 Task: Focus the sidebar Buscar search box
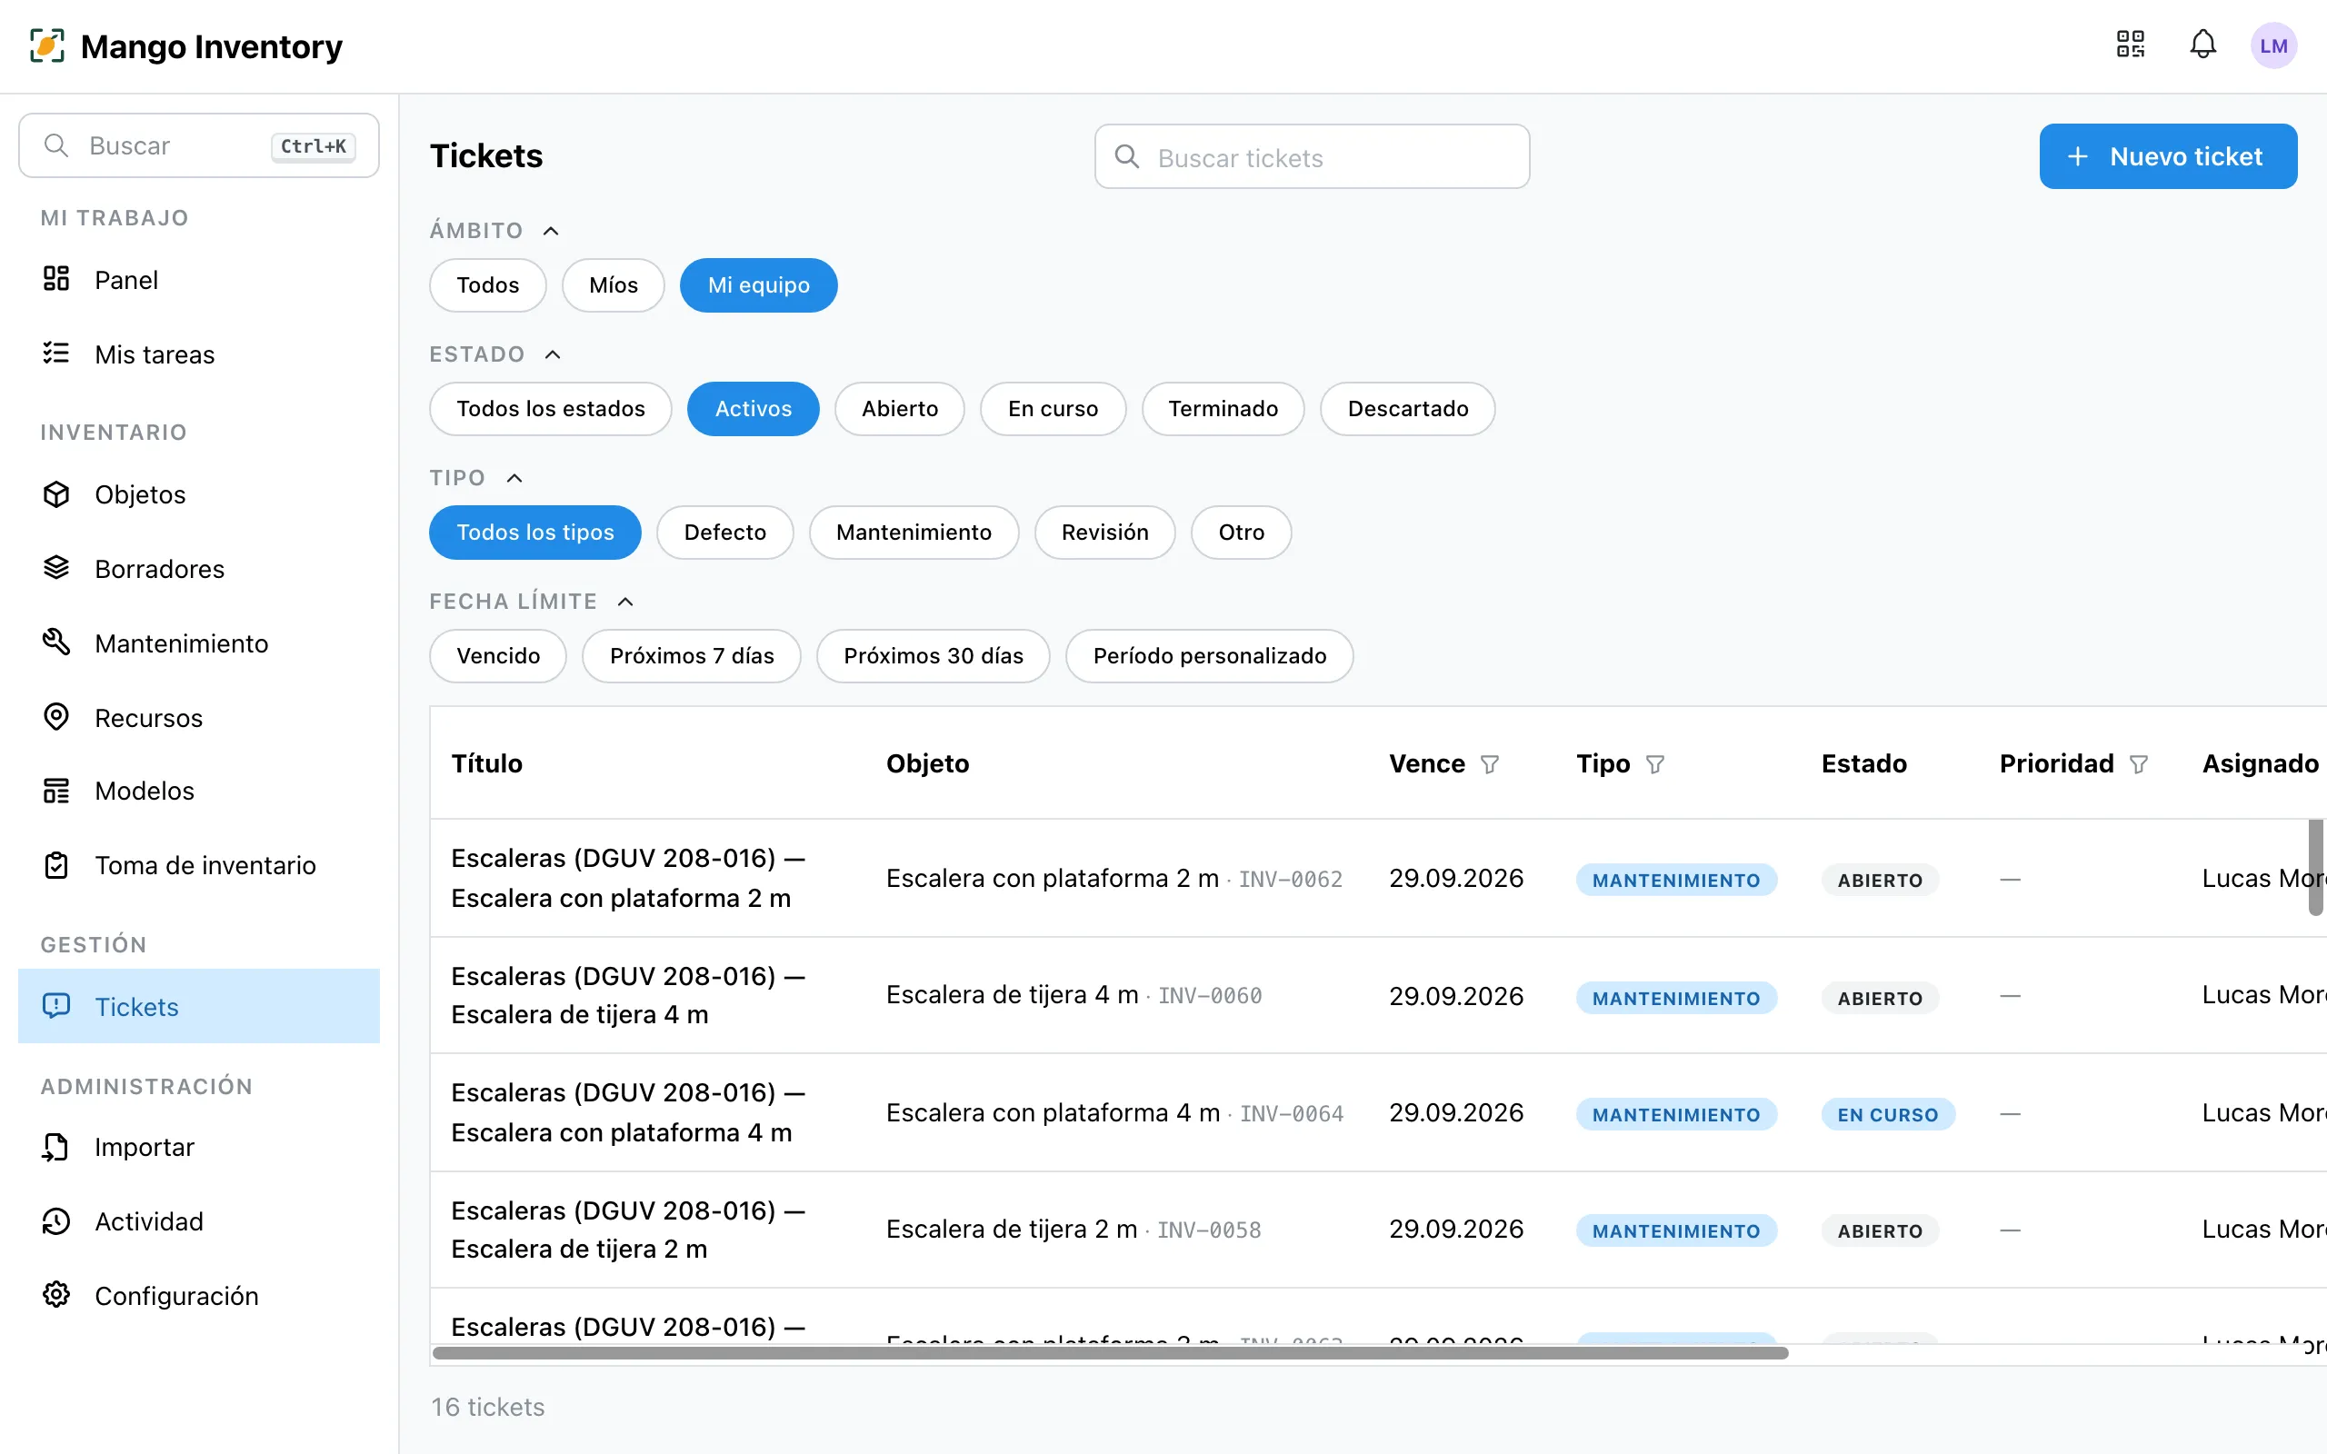point(199,145)
